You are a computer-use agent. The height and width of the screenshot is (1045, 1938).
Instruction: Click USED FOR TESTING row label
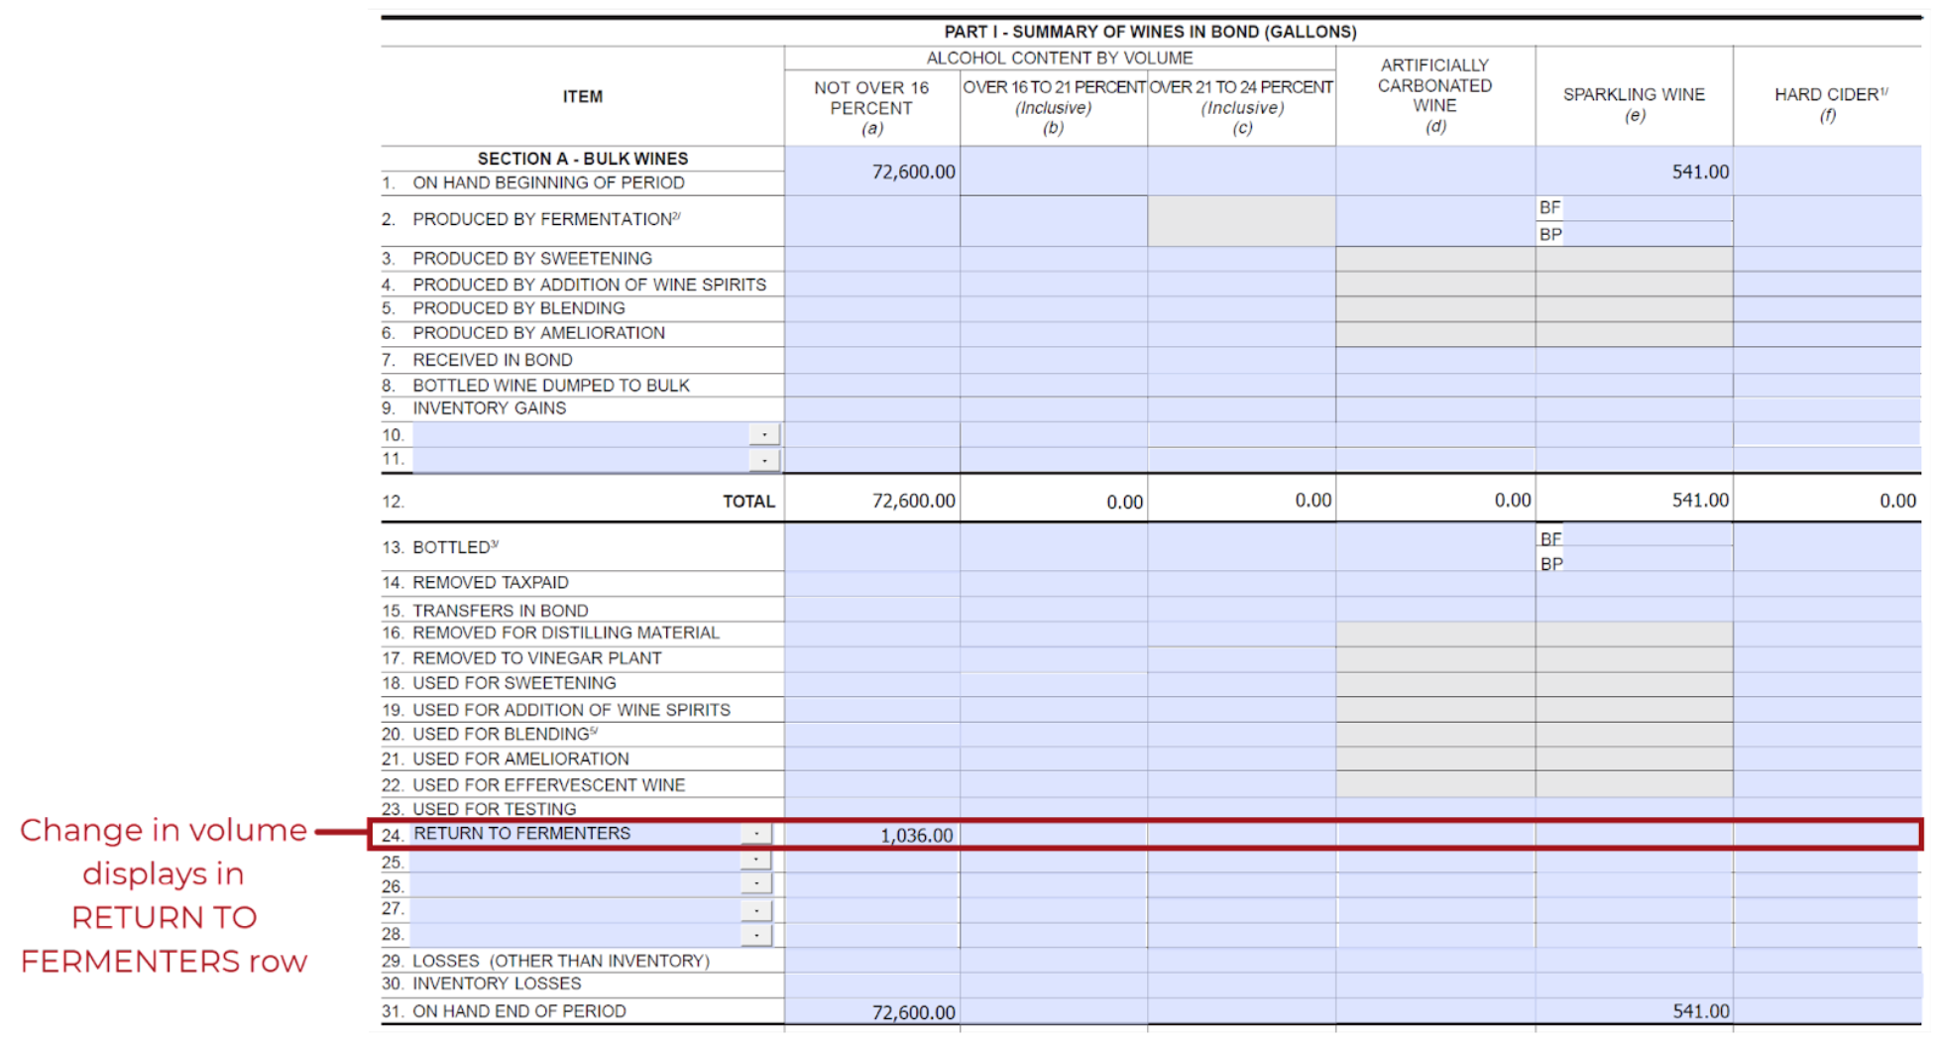[495, 809]
